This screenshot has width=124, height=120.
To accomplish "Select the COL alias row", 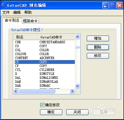I will click(45, 50).
